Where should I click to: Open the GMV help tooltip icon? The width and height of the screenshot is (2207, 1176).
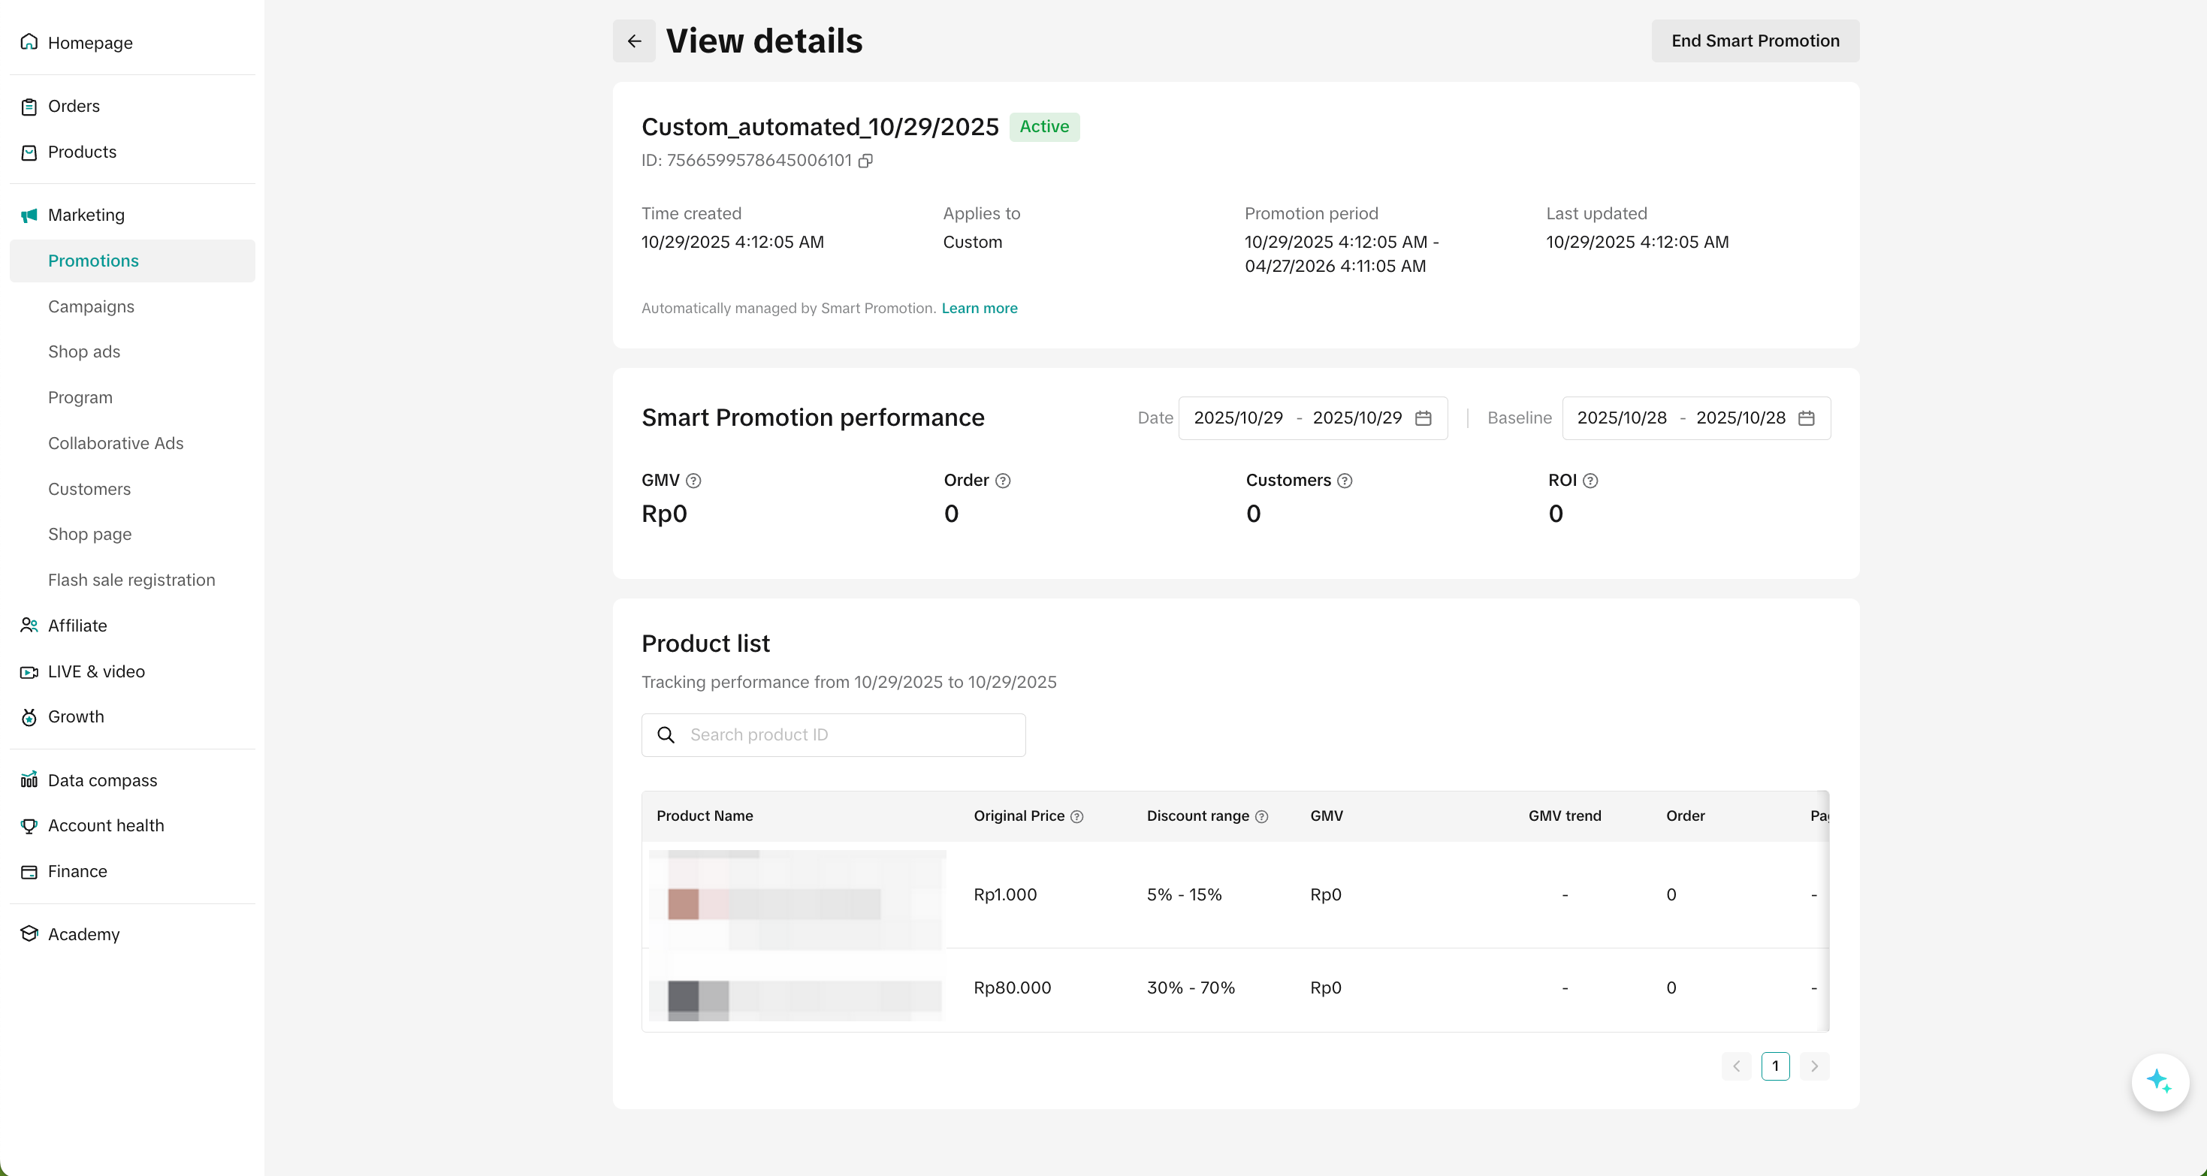click(x=694, y=481)
